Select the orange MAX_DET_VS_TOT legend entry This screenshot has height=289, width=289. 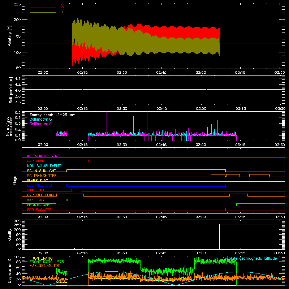pyautogui.click(x=45, y=266)
